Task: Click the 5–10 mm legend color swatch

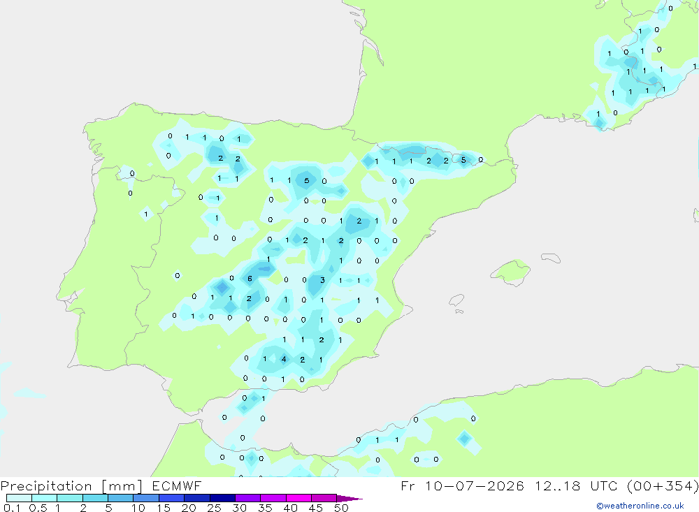Action: coord(121,498)
